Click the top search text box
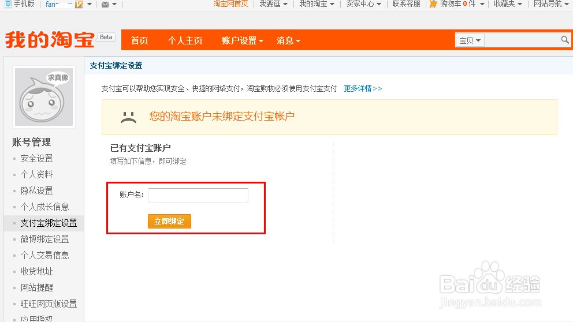Viewport: 573px width, 322px height. coord(523,40)
